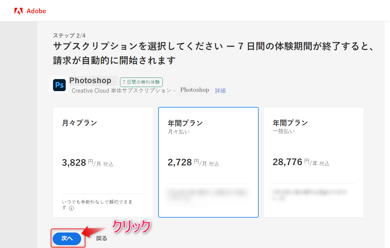Click the いつでも手数料なしで解約できます text
This screenshot has width=390, height=248.
click(x=97, y=202)
